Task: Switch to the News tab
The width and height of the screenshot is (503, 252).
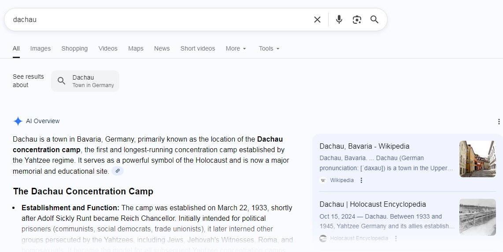Action: pos(162,48)
